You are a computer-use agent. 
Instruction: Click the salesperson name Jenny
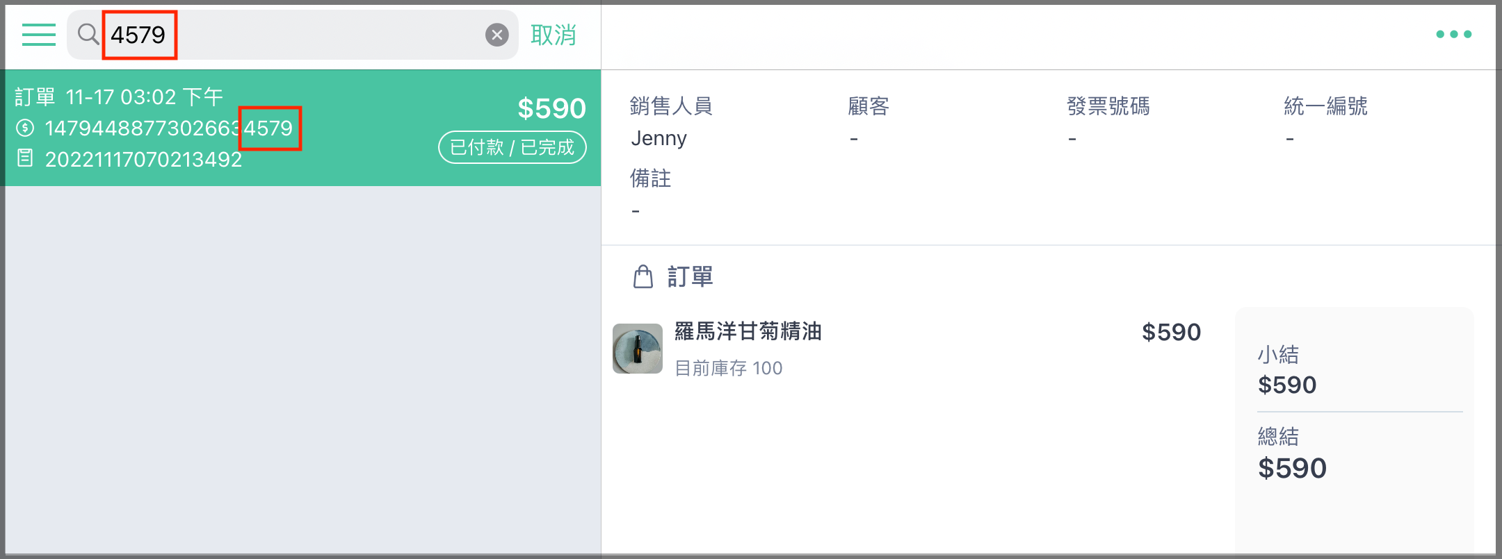(x=659, y=138)
